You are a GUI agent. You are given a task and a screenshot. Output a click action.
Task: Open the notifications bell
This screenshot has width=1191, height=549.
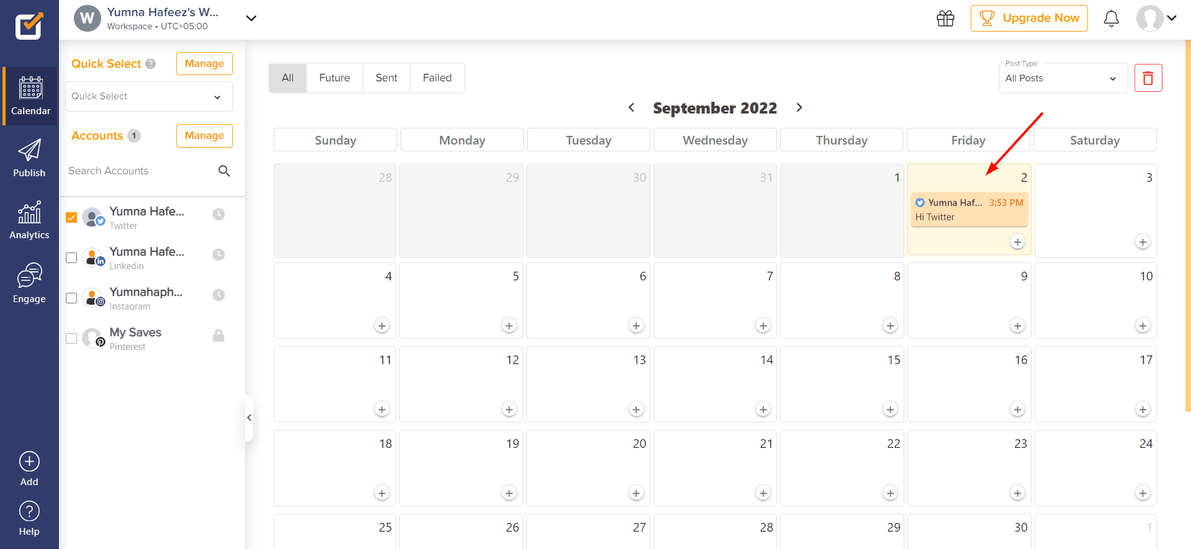click(x=1111, y=19)
